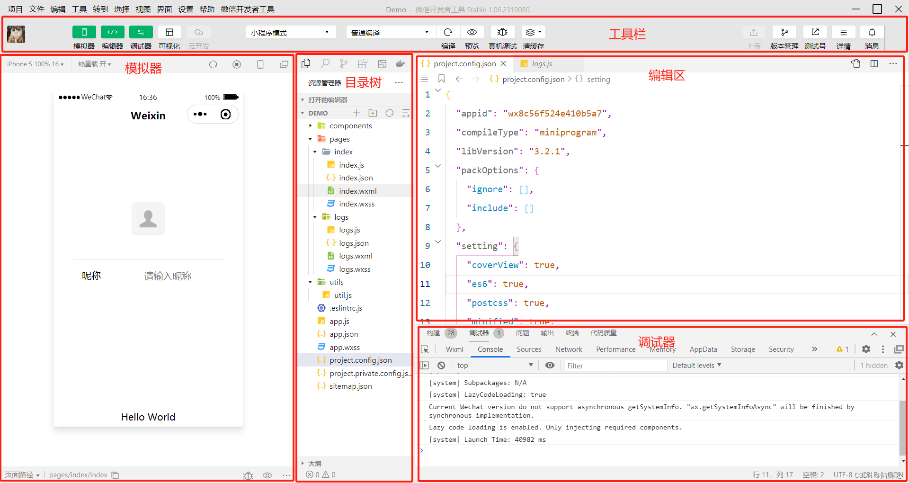
Task: Toggle the 调试器 debugger panel button
Action: pyautogui.click(x=141, y=32)
